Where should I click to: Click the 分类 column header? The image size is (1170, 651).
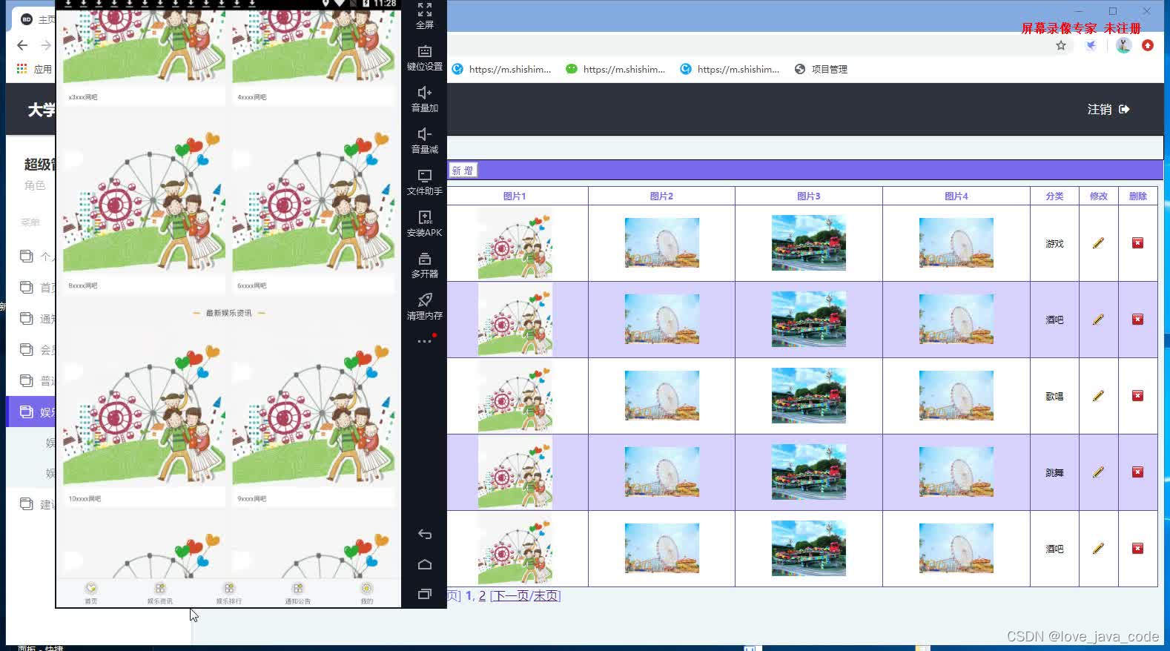point(1054,196)
